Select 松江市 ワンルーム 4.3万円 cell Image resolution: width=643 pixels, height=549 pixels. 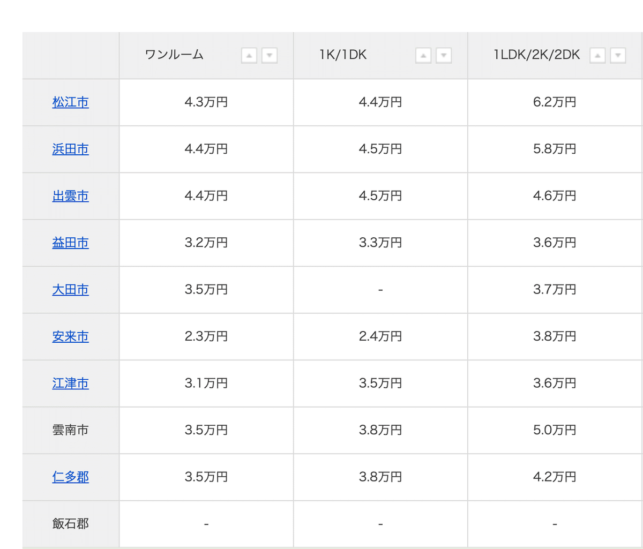(x=206, y=102)
